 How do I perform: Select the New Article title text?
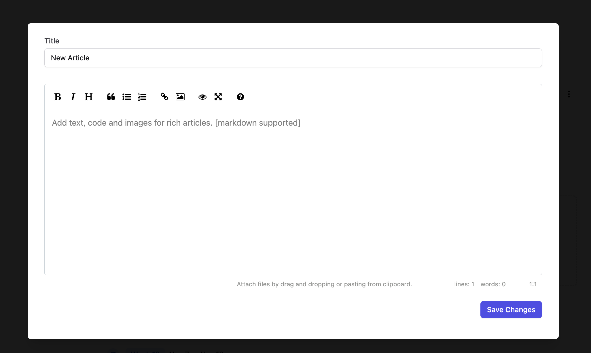[70, 57]
